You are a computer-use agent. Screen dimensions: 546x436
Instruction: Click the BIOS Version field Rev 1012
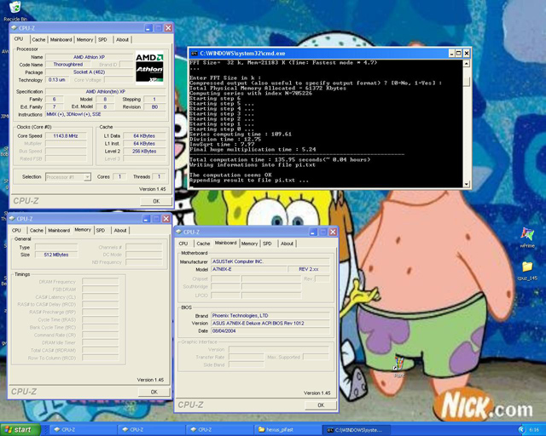click(x=270, y=324)
